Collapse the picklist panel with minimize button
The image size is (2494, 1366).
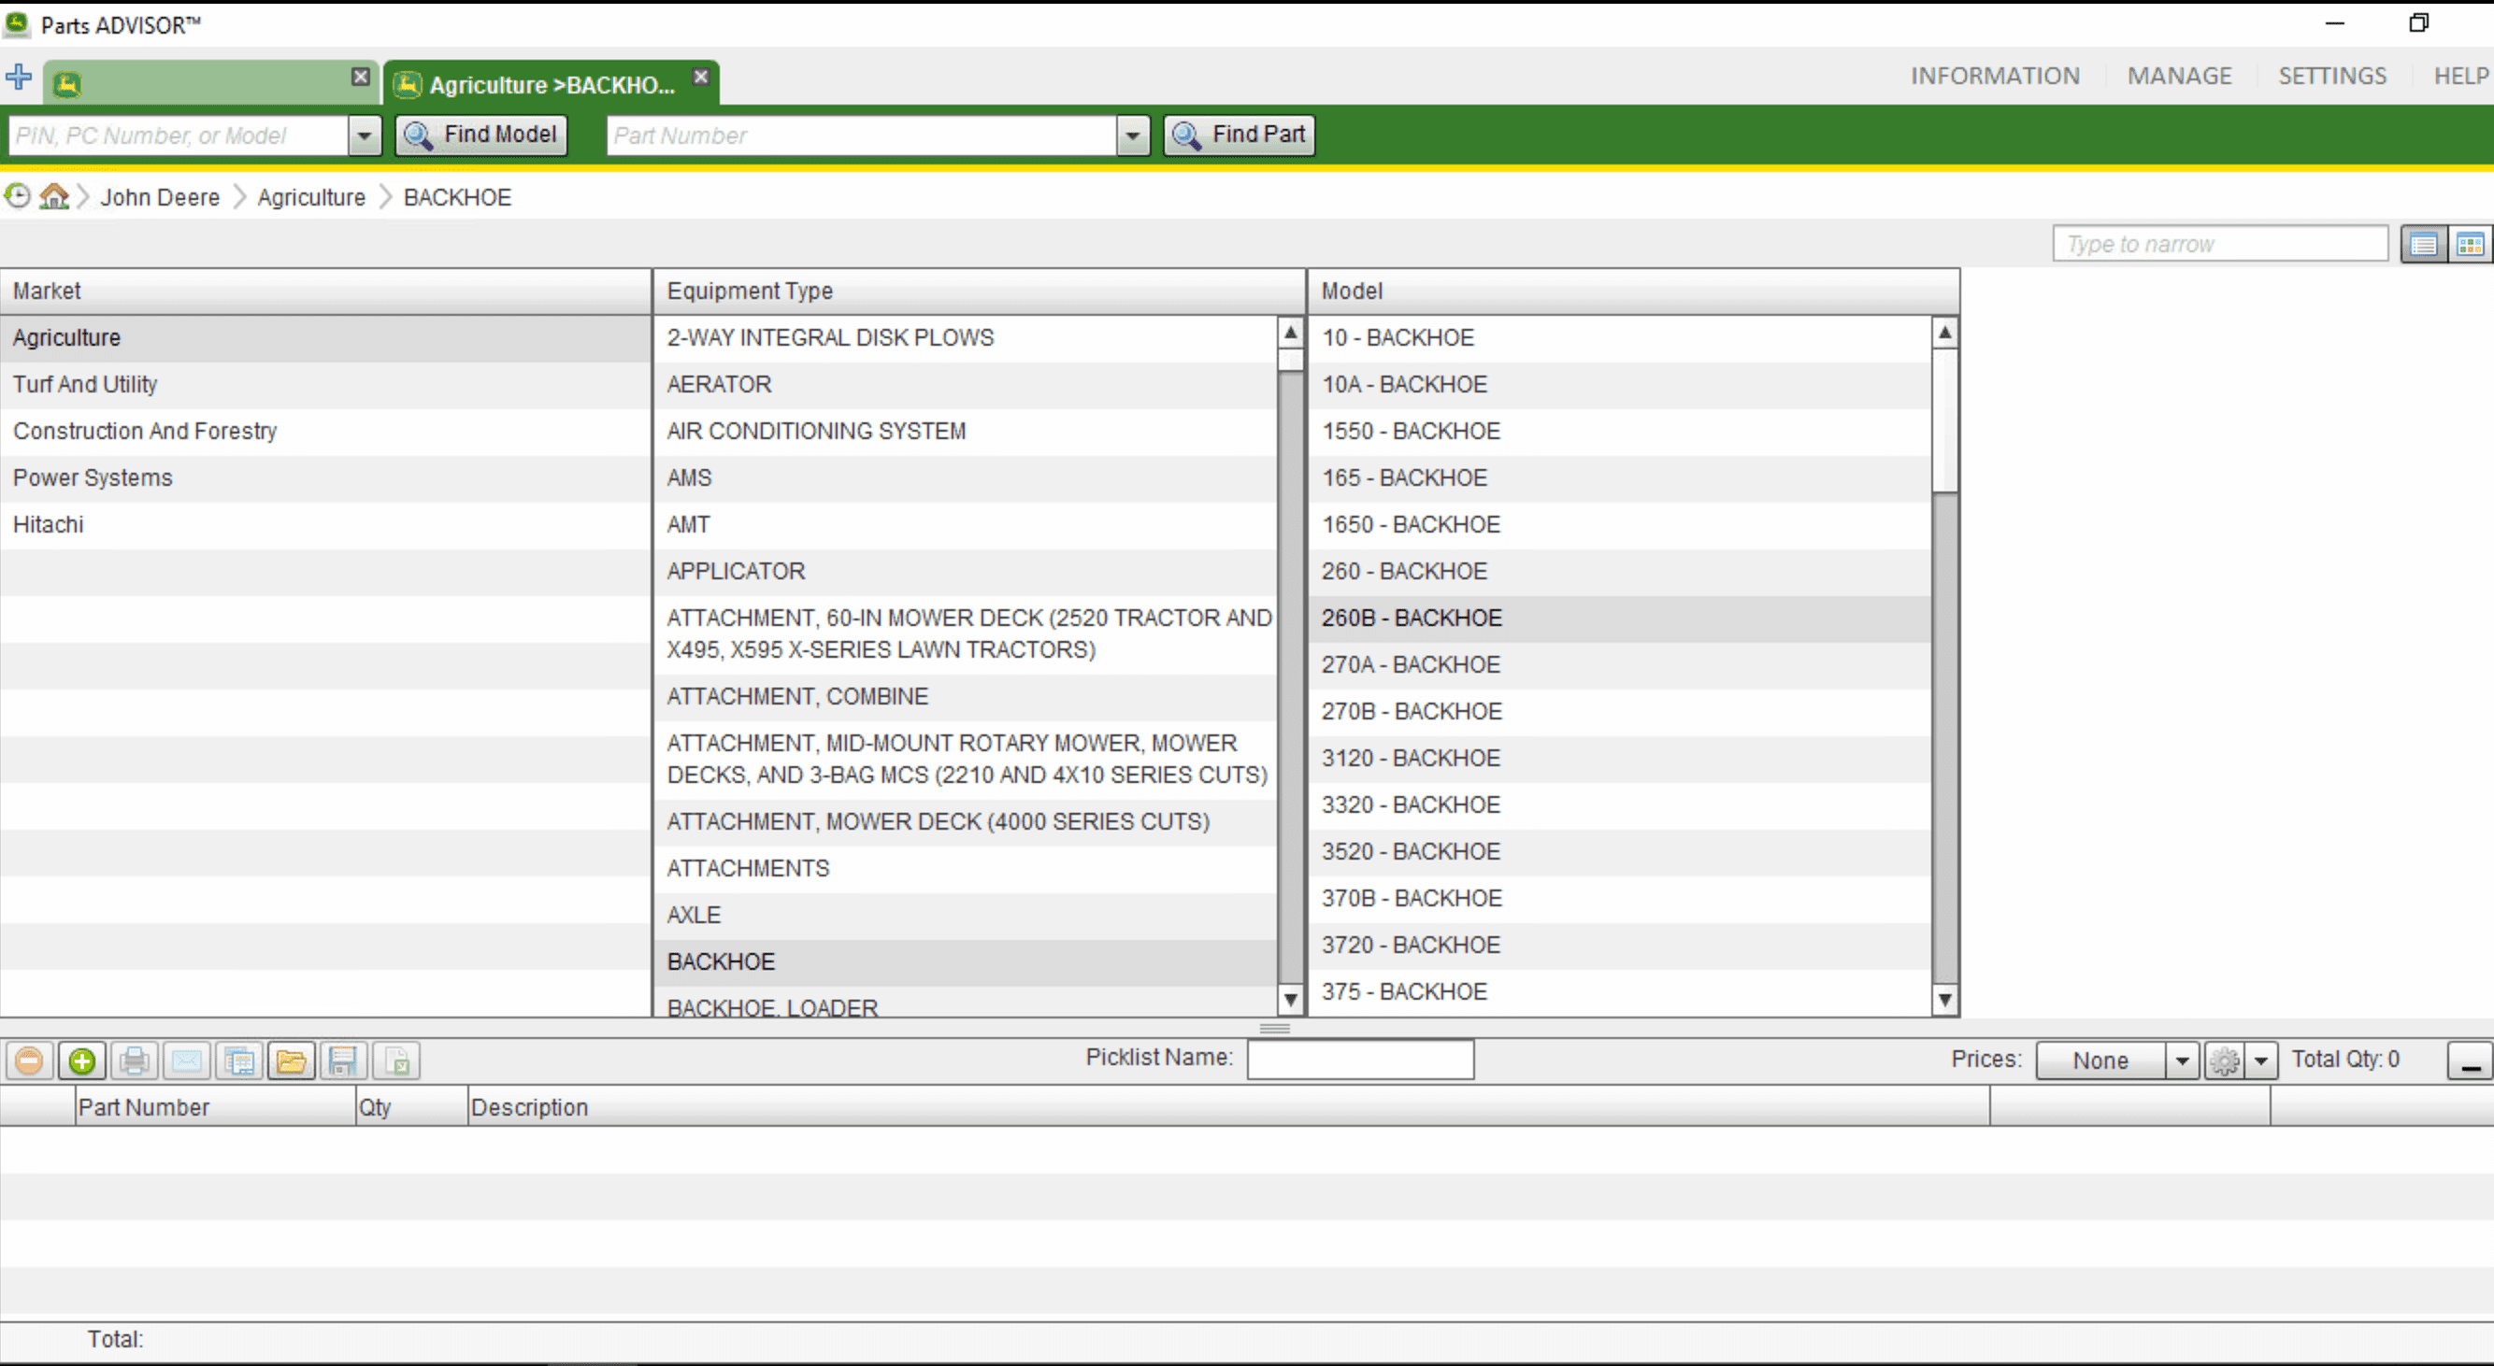tap(2470, 1061)
